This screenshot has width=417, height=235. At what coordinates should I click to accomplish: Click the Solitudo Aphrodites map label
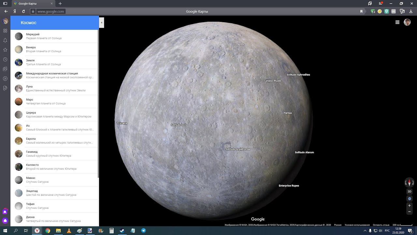point(298,75)
